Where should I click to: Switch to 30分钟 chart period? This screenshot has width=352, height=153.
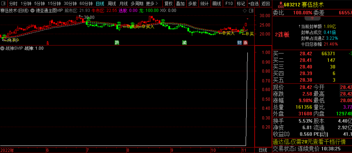(x=70, y=3)
